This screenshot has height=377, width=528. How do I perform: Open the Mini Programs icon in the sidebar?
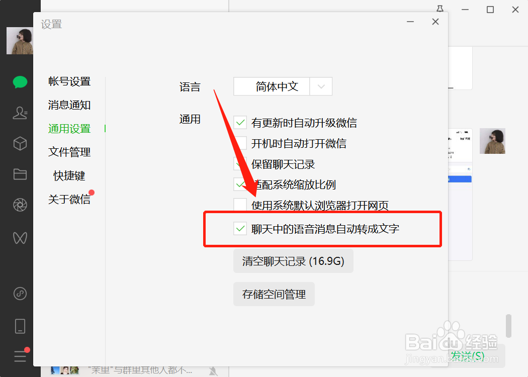coord(20,294)
